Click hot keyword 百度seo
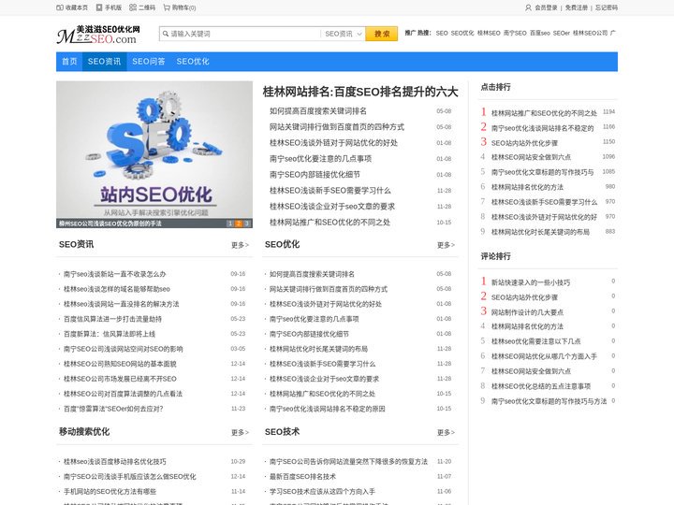The image size is (674, 505). [x=540, y=33]
